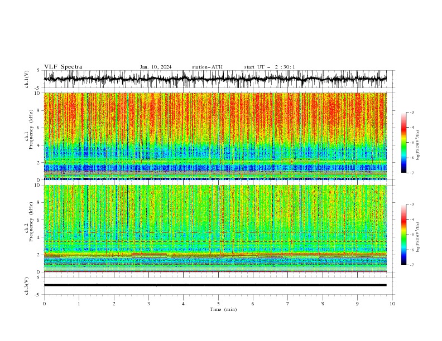Click the "ch.3(V)" axis label
Image resolution: width=442 pixels, height=341 pixels.
(27, 286)
